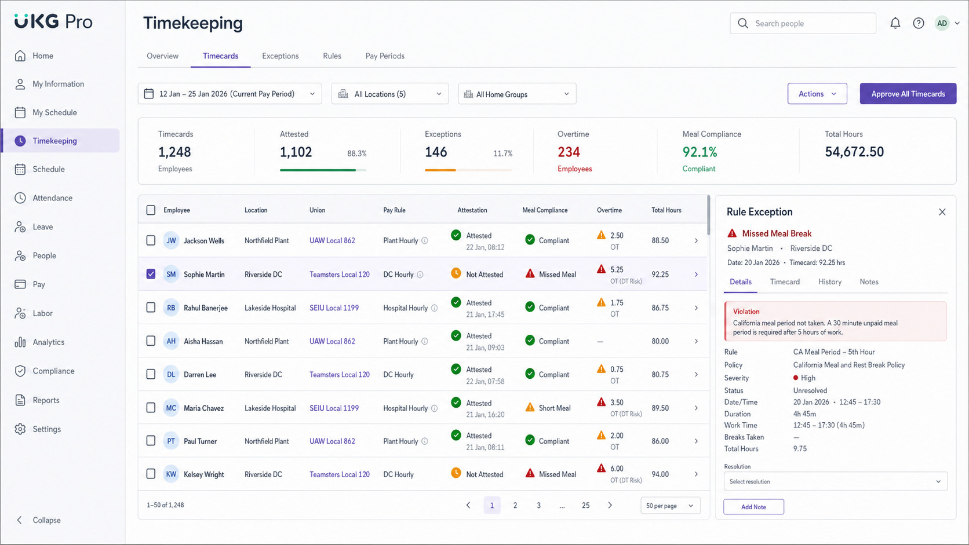Screen dimensions: 969x545
Task: Click the info icon beside Sophie Martin's DC Hourly
Action: [x=420, y=275]
